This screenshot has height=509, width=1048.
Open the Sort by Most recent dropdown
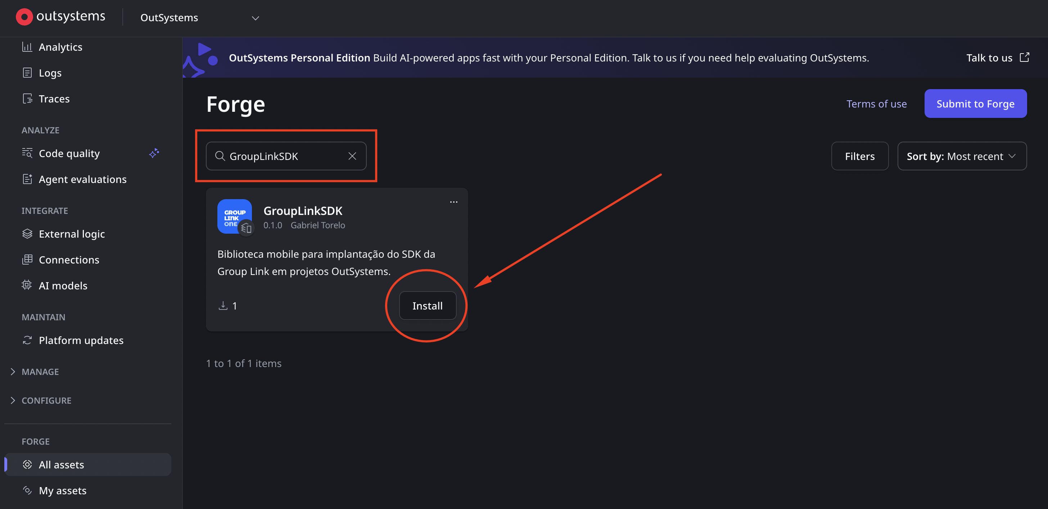(x=962, y=156)
